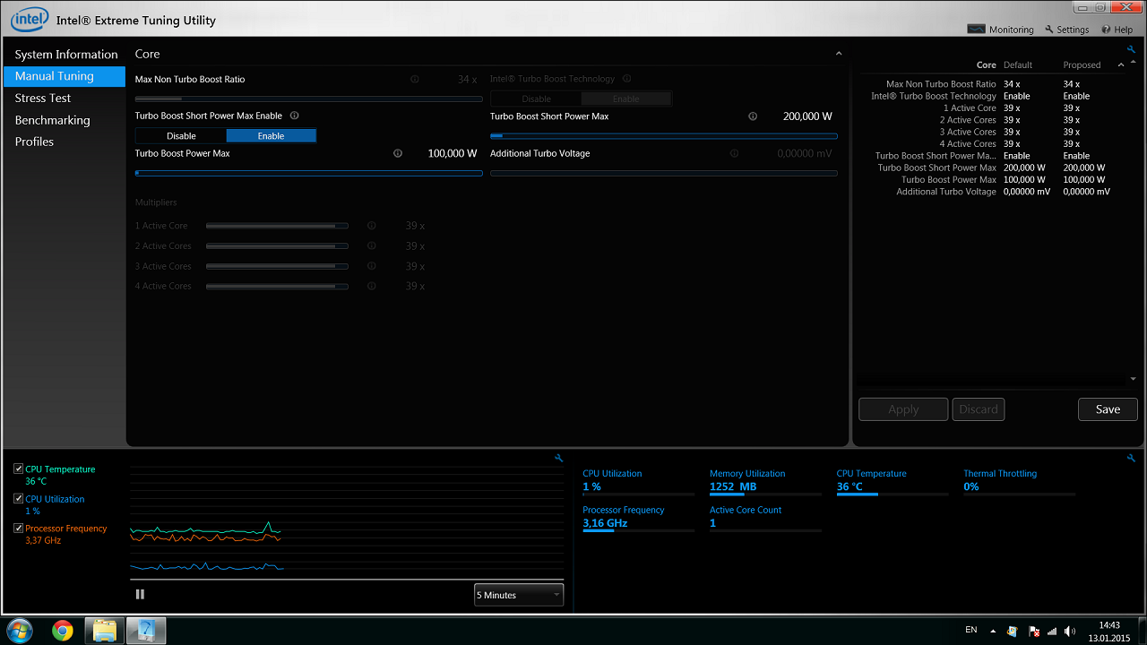1147x645 pixels.
Task: Click the Discard button
Action: pos(979,409)
